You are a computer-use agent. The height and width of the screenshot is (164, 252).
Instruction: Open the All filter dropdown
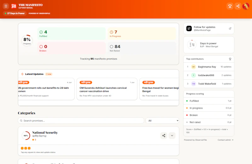click(x=162, y=121)
